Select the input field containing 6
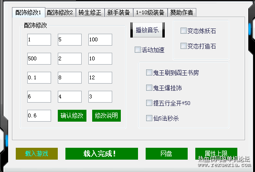Viewport: 255px width, 172px height. click(x=39, y=96)
